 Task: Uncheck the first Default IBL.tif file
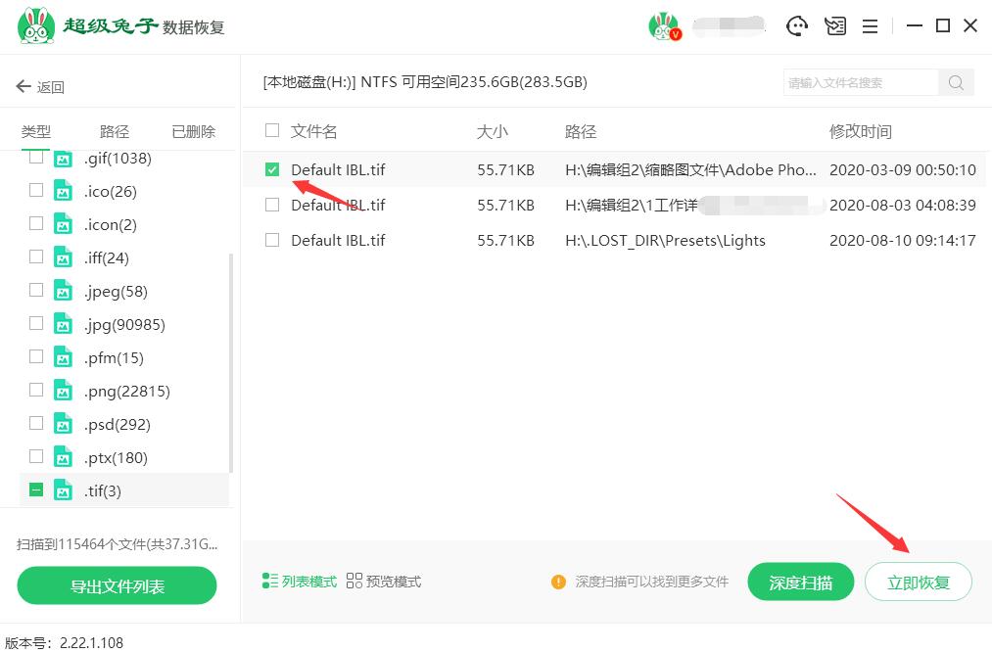coord(271,169)
